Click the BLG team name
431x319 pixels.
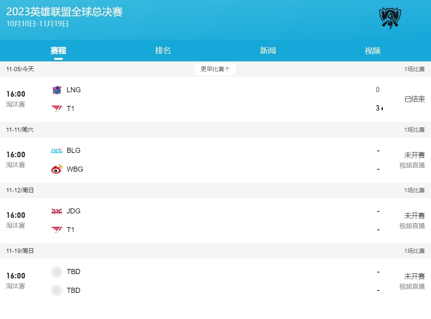click(x=74, y=151)
